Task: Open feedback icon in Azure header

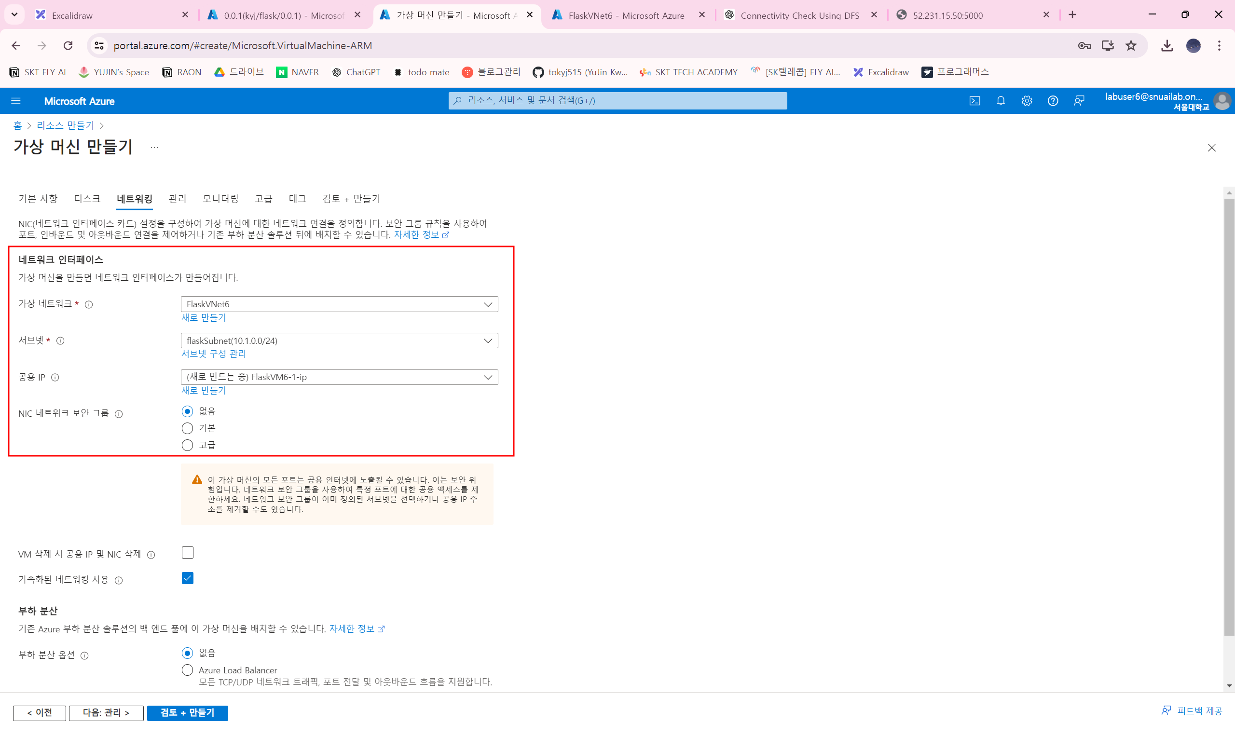Action: [x=1079, y=101]
